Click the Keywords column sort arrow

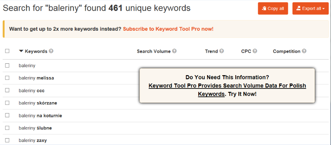[x=21, y=51]
